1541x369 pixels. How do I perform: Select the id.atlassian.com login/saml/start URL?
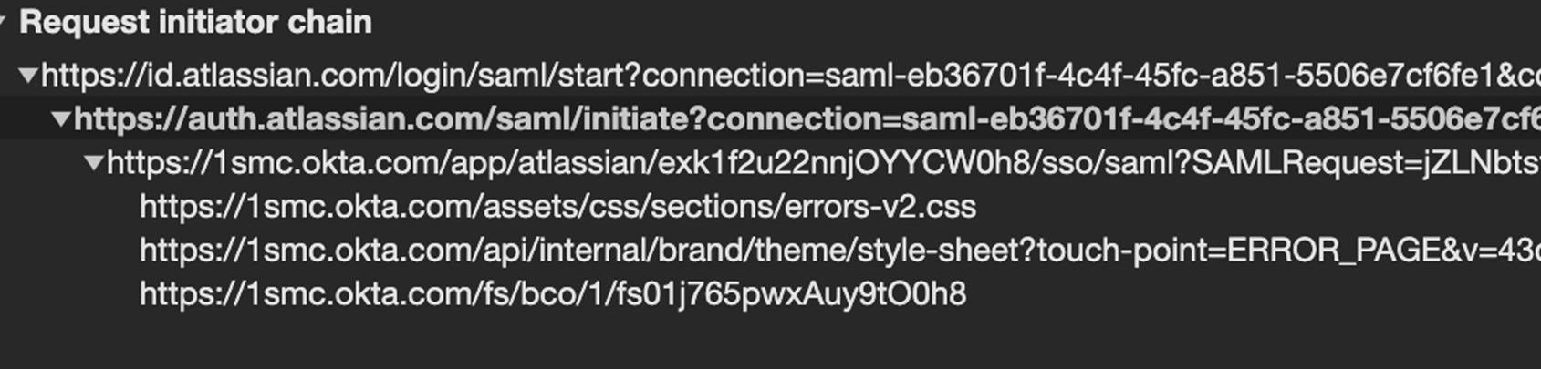click(790, 75)
